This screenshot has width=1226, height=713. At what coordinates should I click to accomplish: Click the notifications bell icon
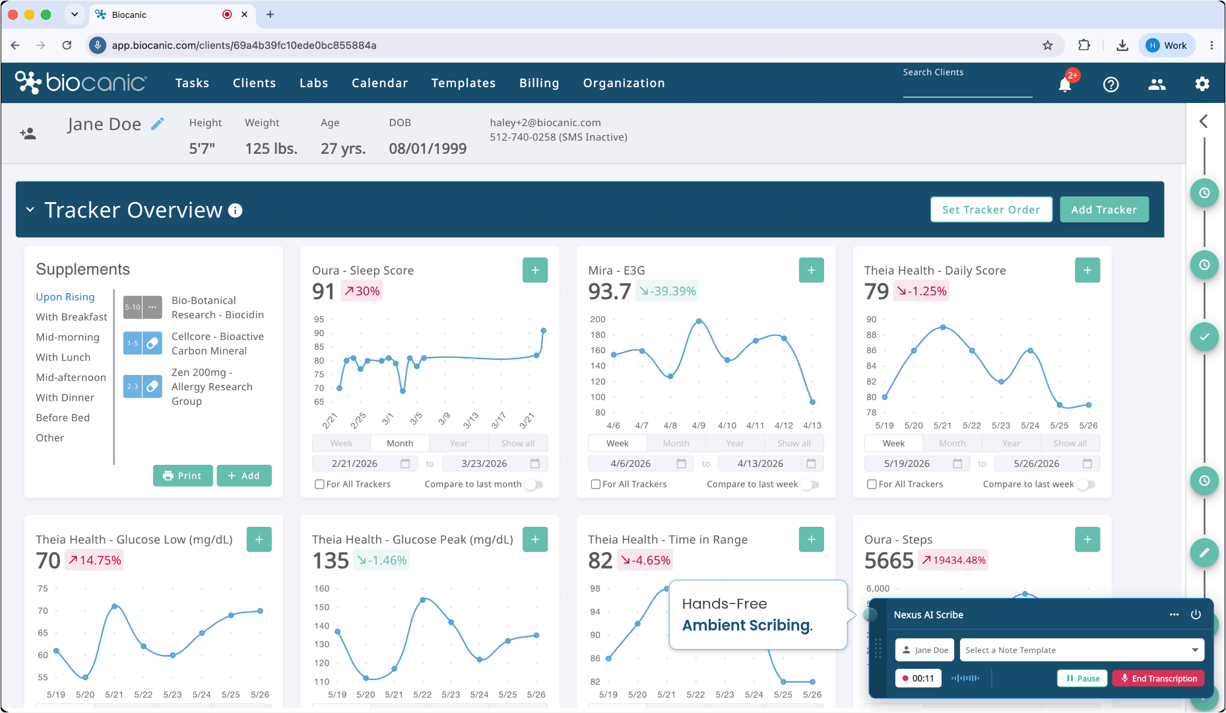pos(1064,85)
